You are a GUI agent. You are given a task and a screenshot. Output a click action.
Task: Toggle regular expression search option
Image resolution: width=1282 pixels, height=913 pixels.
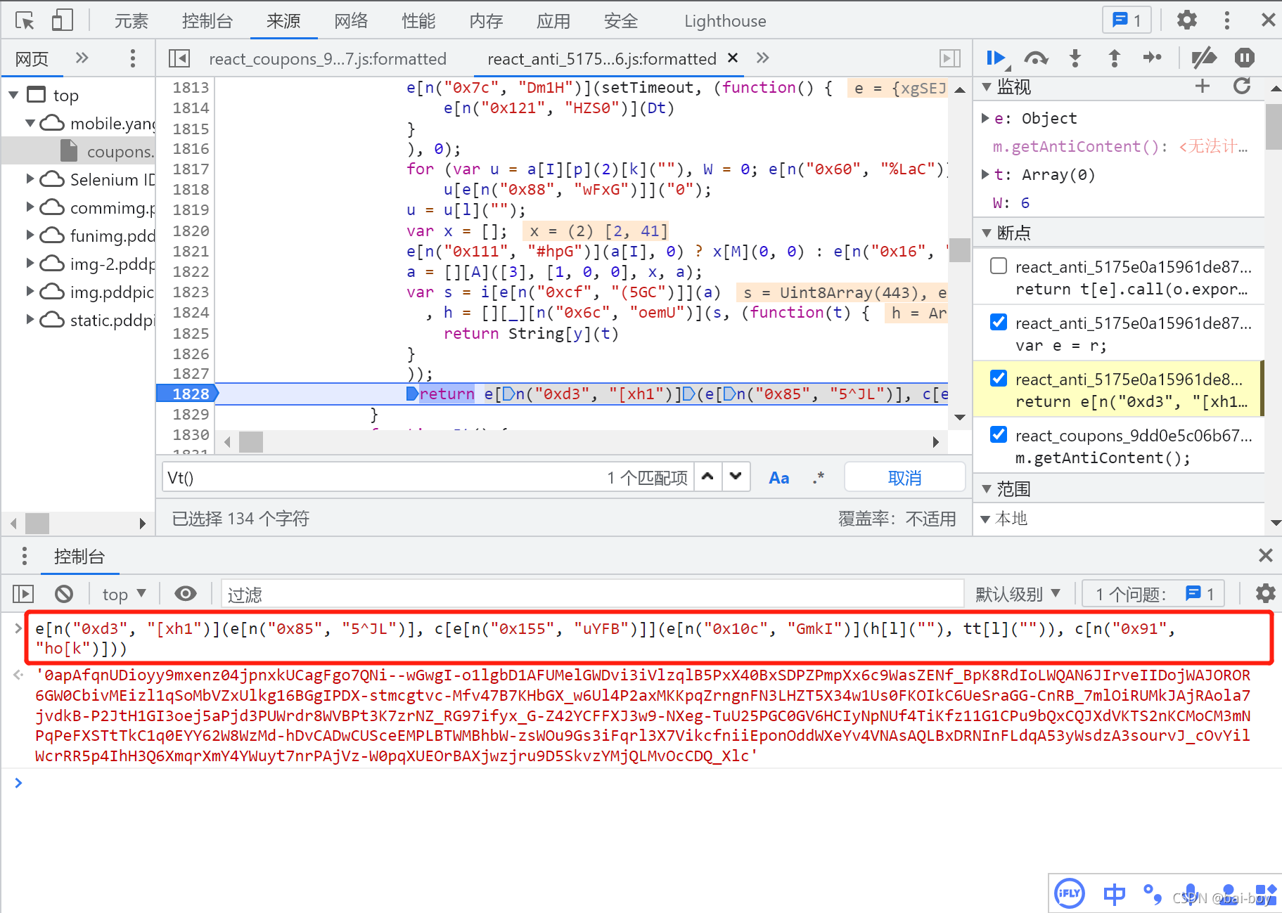pyautogui.click(x=818, y=478)
